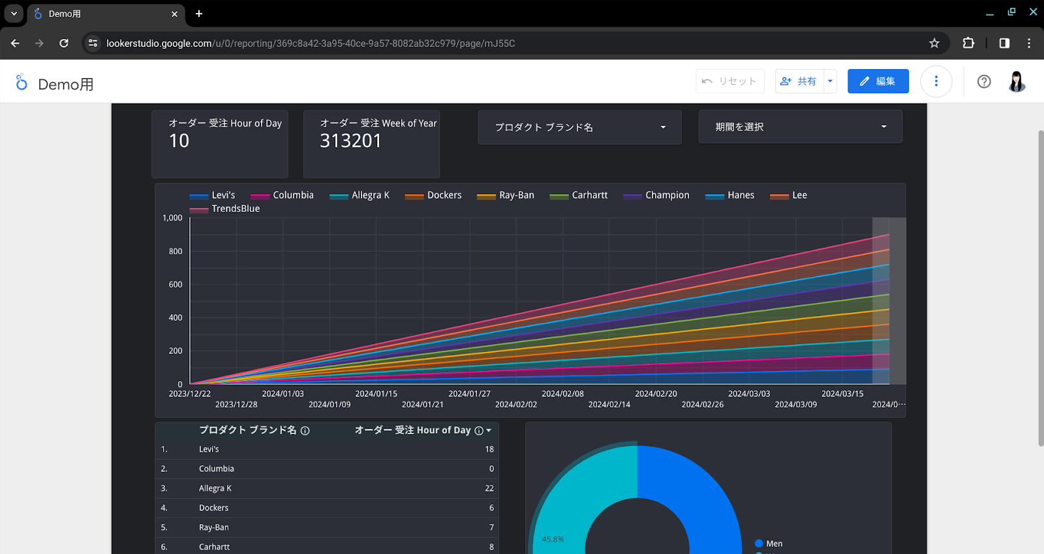1044x554 pixels.
Task: View site information icon in address bar
Action: tap(93, 43)
